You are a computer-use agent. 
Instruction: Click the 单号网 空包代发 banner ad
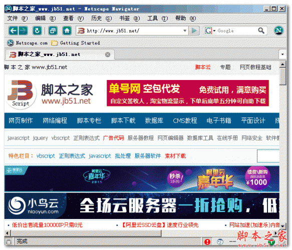188,93
